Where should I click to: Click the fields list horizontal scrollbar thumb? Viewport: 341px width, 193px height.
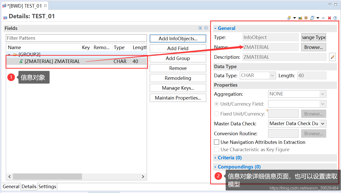[48, 177]
